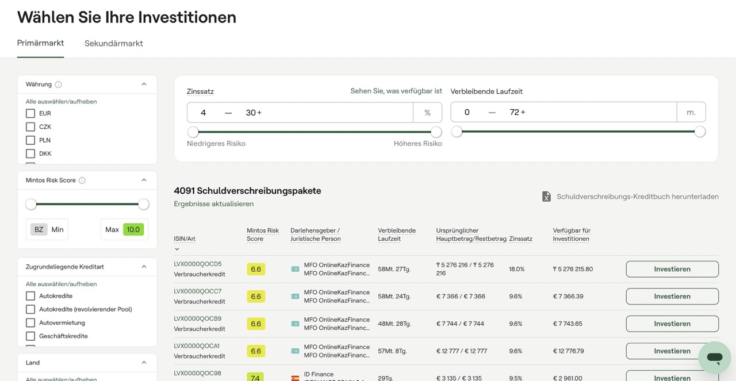Check the EUR currency checkbox

pyautogui.click(x=30, y=113)
